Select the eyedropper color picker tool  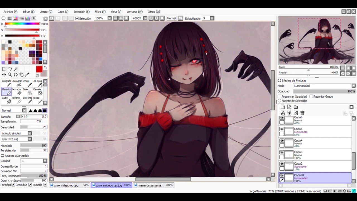(x=27, y=75)
